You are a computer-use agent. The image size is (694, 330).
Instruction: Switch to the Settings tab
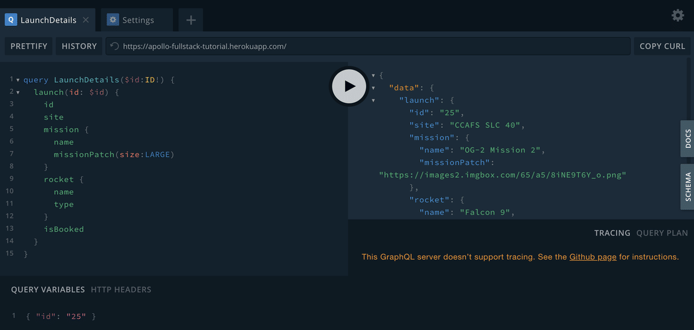pyautogui.click(x=137, y=20)
